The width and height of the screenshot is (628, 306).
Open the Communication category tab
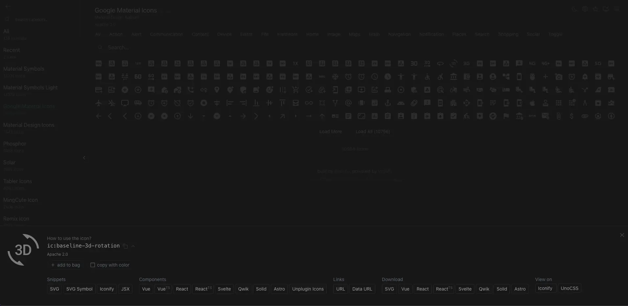coord(166,34)
